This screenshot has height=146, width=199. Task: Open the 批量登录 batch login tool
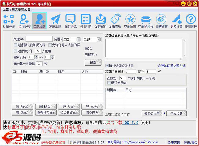pyautogui.click(x=9, y=21)
